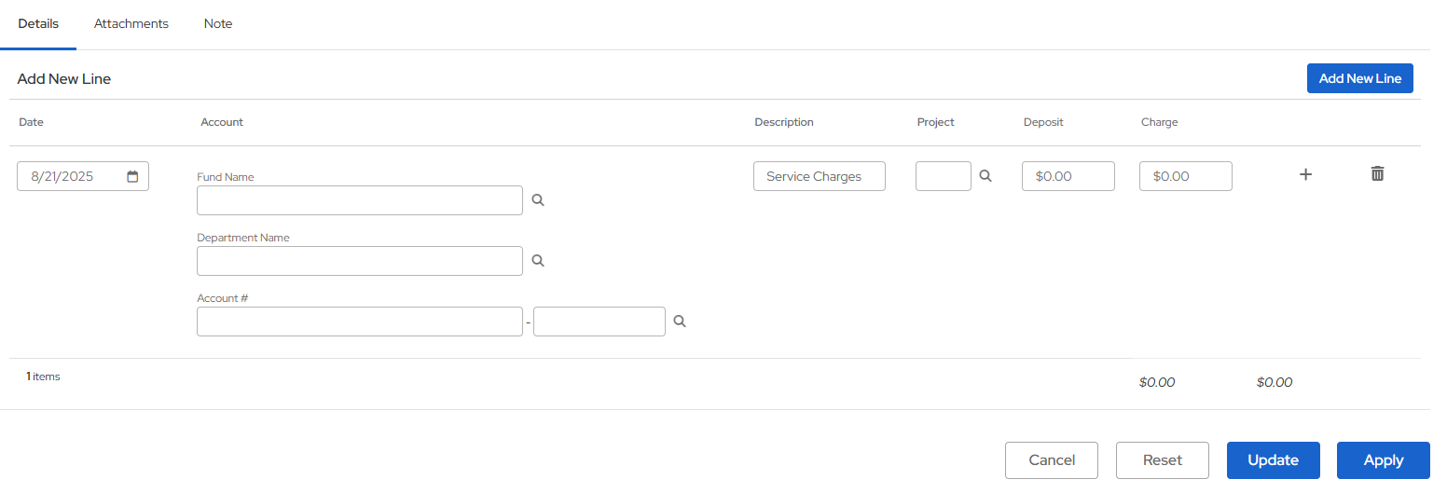Reset the form with the Reset button
The image size is (1447, 493).
coord(1163,460)
